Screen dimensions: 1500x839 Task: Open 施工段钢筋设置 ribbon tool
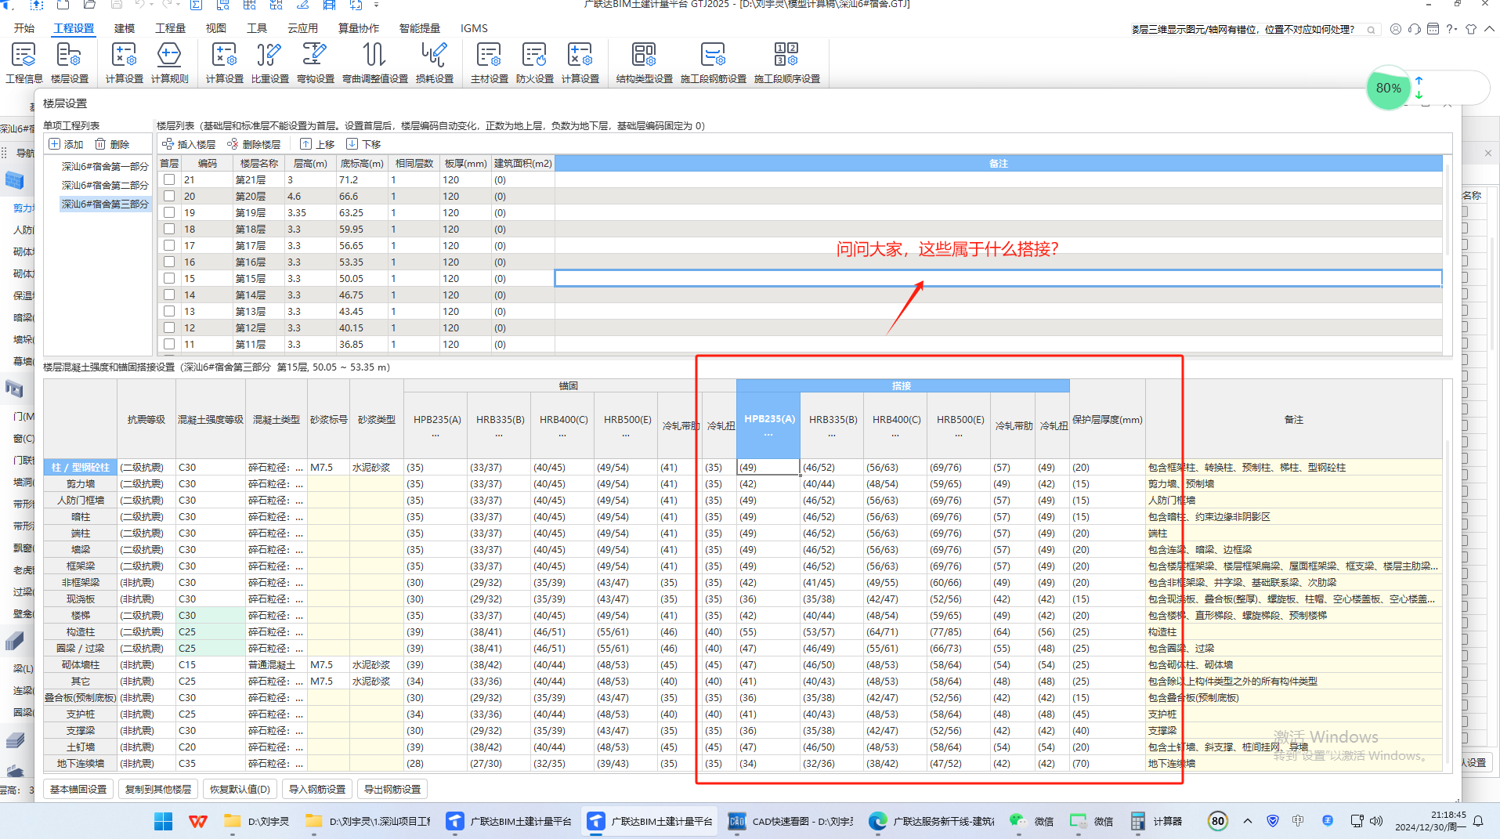(713, 63)
